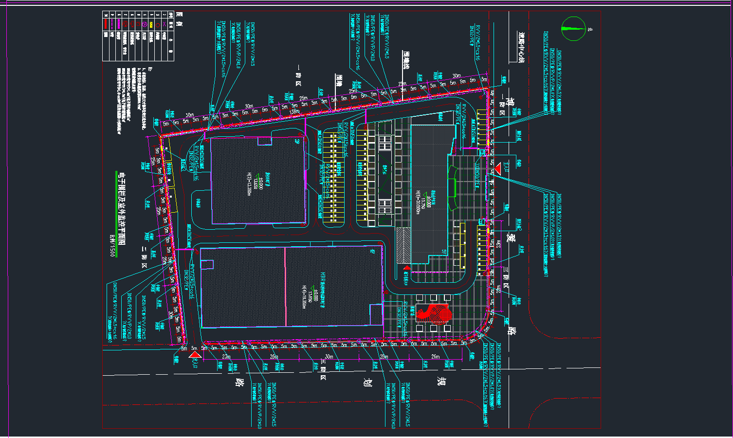Click the magenta X symbol in the legend
This screenshot has width=733, height=438.
pos(165,24)
